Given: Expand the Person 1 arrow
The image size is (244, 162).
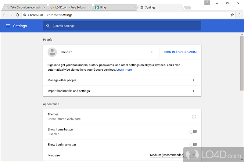Looking at the screenshot, I should coord(152,52).
